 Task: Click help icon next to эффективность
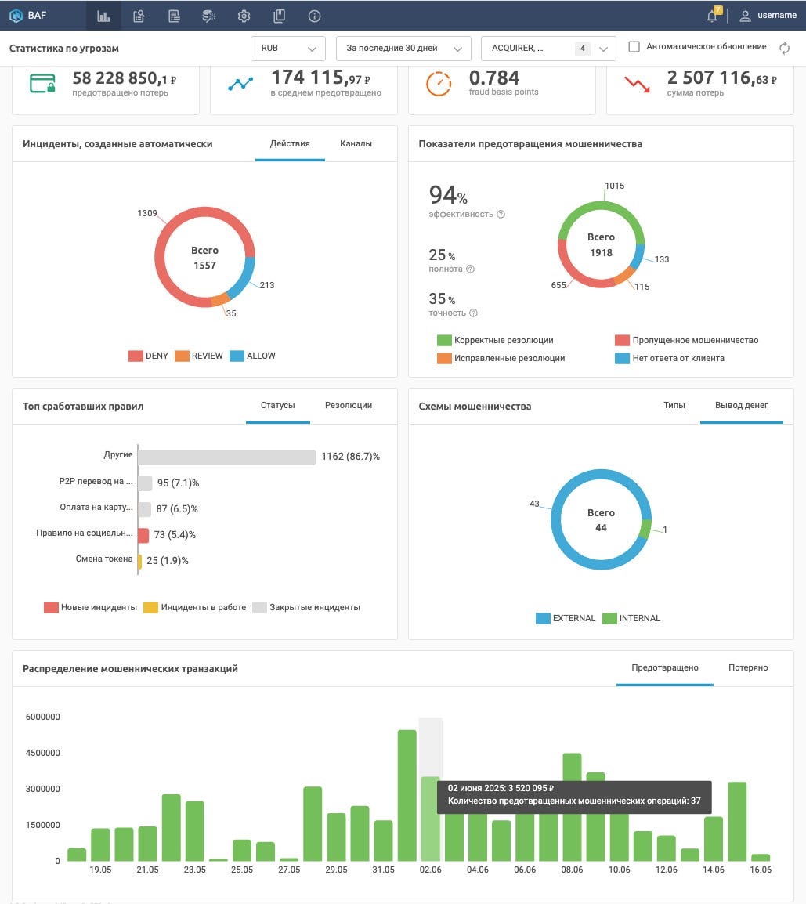point(501,214)
